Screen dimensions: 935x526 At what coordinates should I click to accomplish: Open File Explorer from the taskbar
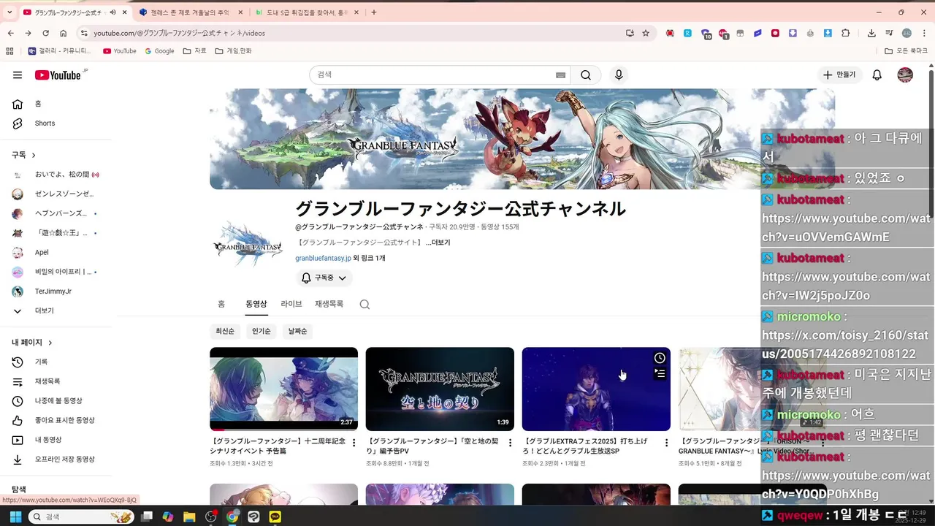click(189, 517)
